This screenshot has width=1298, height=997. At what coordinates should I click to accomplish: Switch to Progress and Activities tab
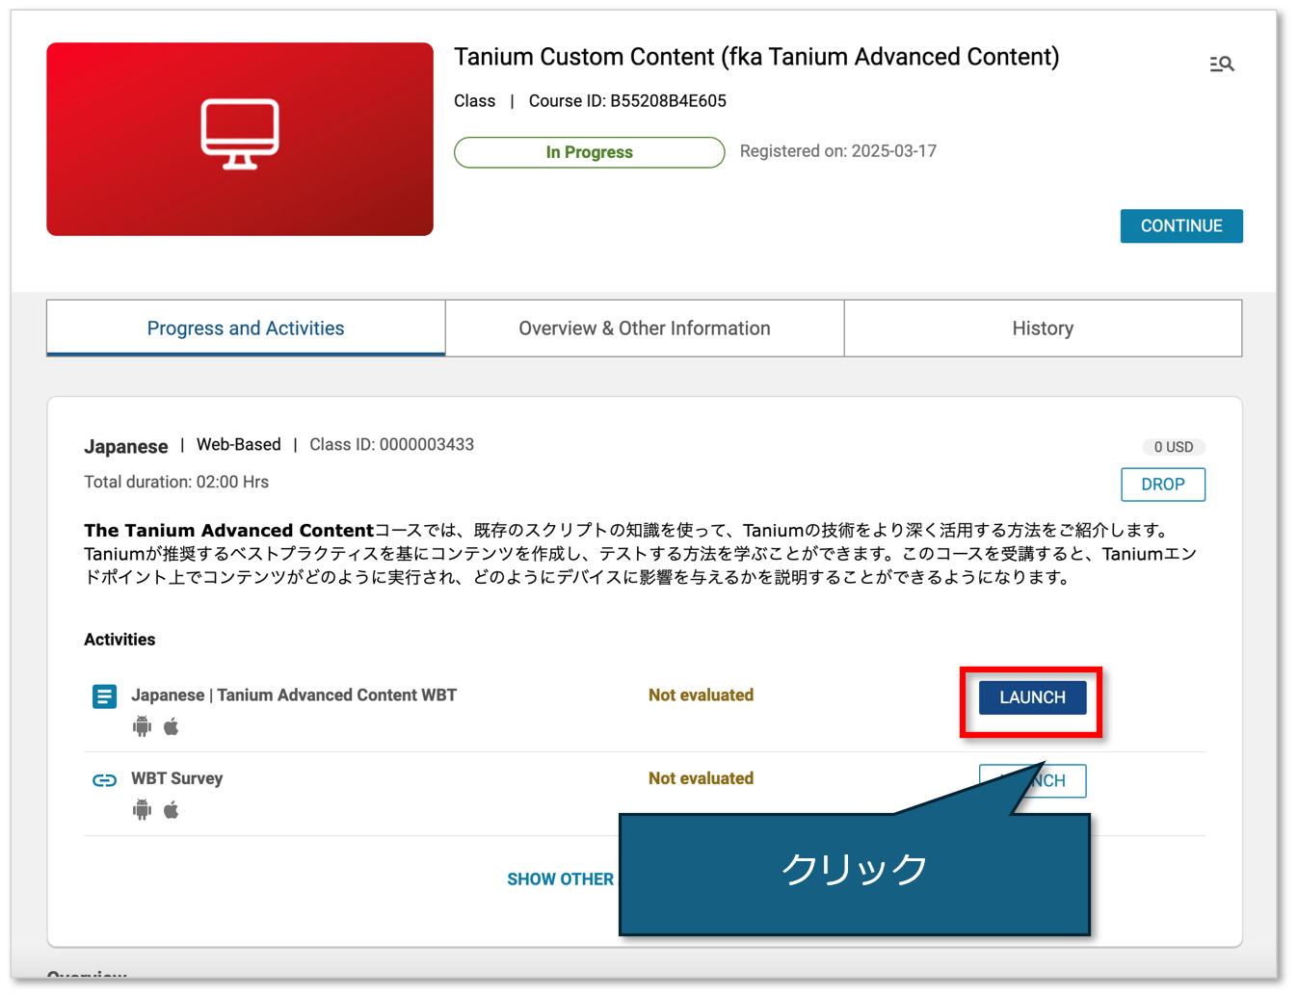point(246,328)
